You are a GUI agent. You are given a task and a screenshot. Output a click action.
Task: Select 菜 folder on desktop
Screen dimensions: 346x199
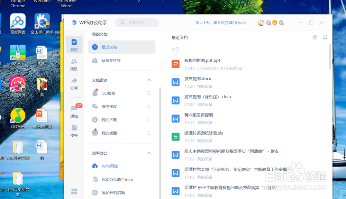[42, 87]
